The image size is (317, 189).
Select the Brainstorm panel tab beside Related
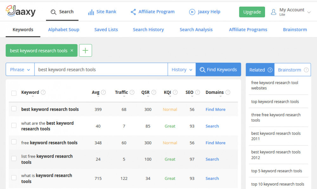click(x=293, y=70)
